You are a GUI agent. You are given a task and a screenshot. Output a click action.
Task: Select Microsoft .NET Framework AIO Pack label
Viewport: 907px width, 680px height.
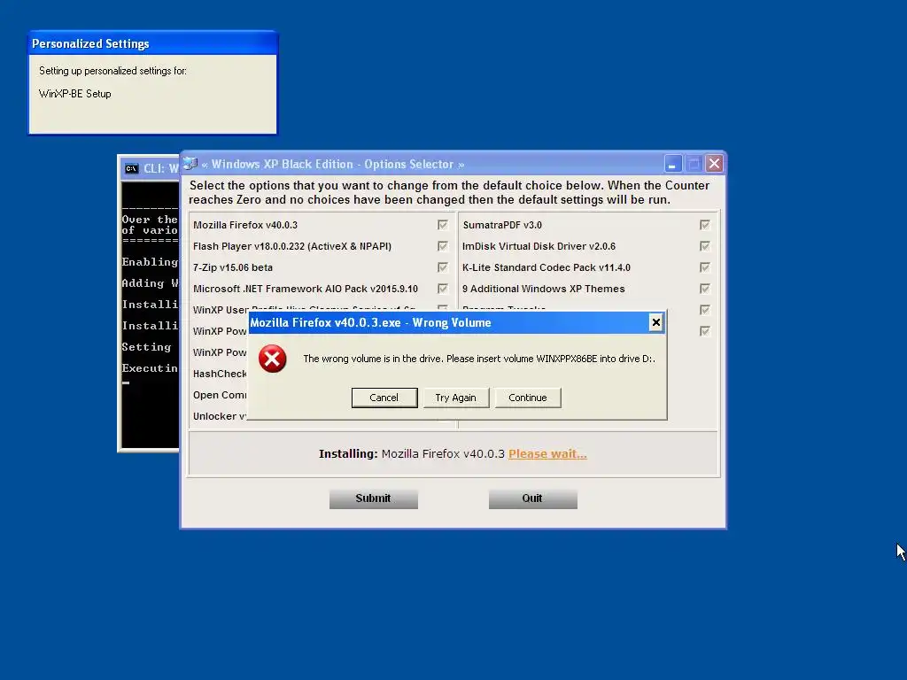tap(306, 289)
